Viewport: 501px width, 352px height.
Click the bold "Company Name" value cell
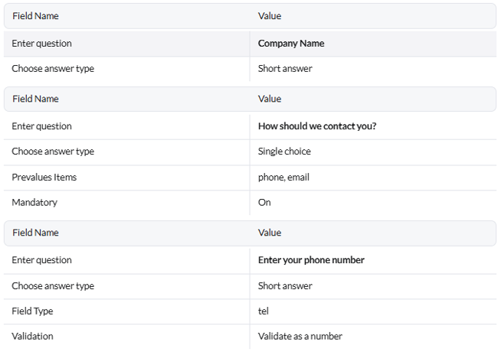click(291, 44)
